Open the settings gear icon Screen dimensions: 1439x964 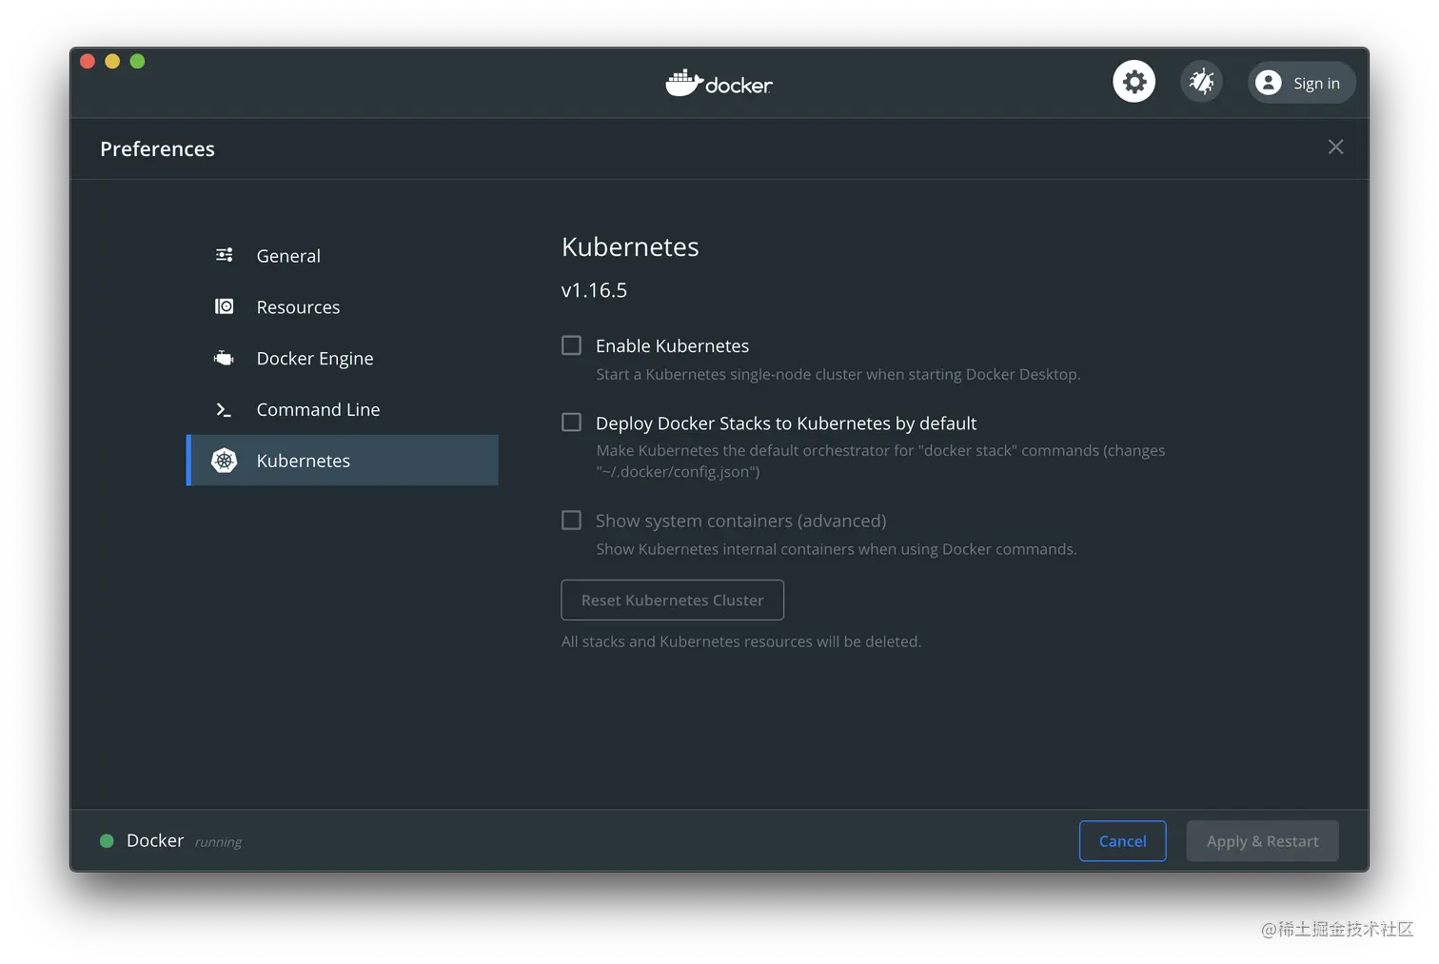tap(1133, 83)
